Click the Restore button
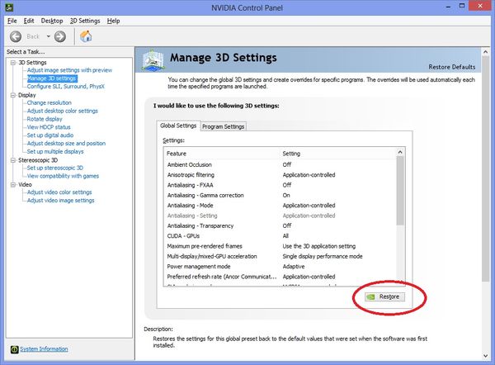This screenshot has width=495, height=365. point(384,296)
